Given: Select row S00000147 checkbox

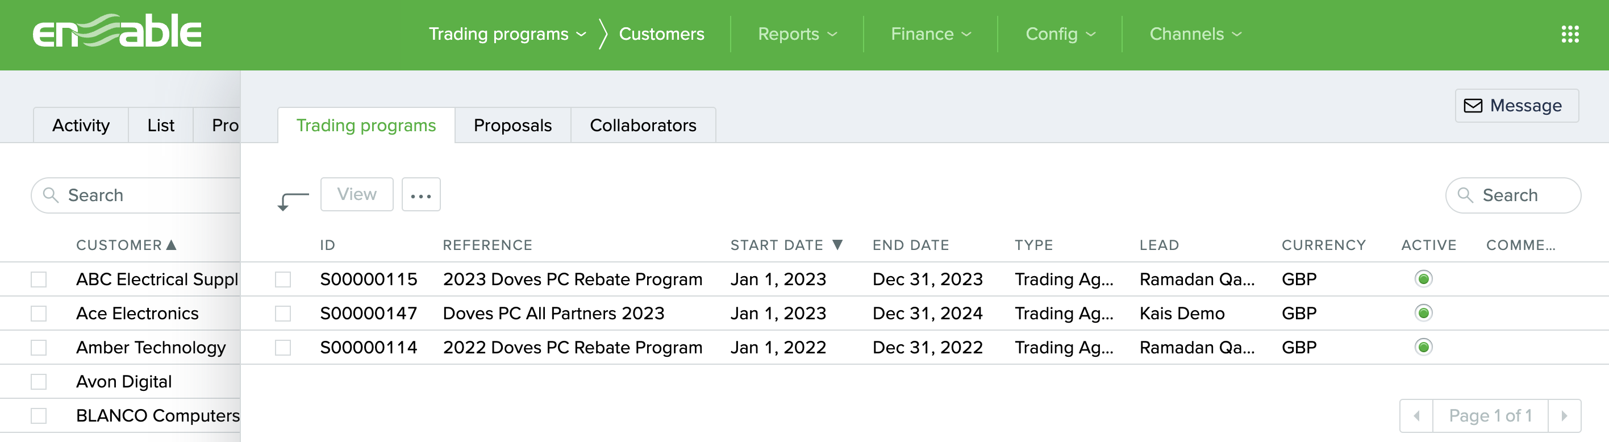Looking at the screenshot, I should pyautogui.click(x=283, y=314).
